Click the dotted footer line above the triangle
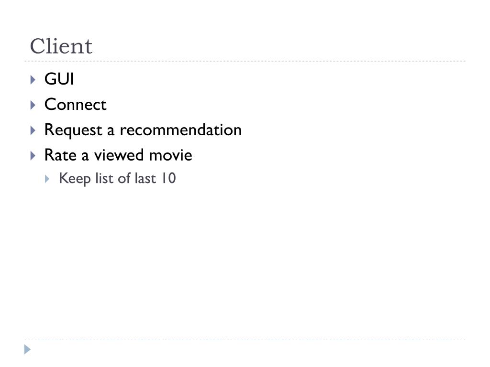490x367 pixels. point(245,340)
